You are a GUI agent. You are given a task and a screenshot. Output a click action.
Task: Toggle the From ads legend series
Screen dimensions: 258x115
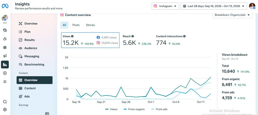pos(159,109)
